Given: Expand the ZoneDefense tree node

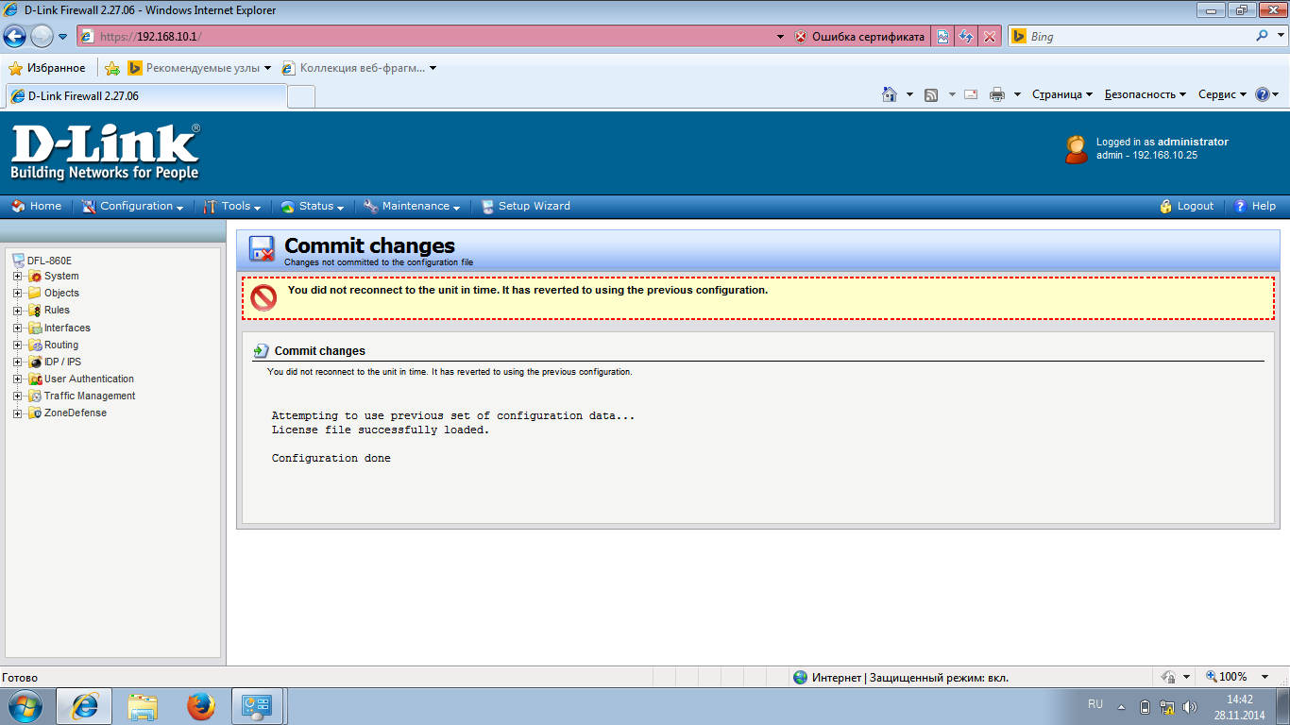Looking at the screenshot, I should pos(17,413).
